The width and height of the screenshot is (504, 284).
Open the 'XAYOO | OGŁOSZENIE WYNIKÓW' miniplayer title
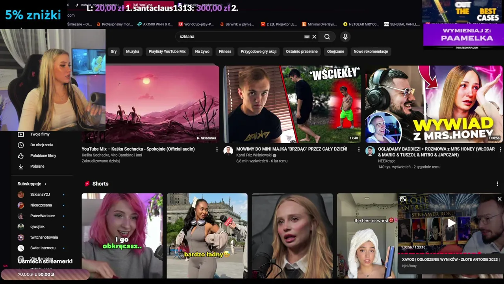(451, 260)
